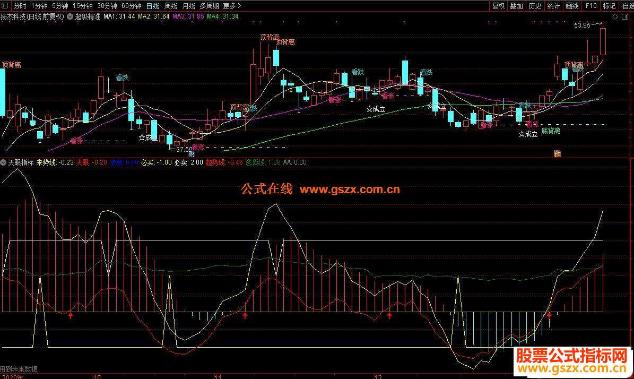
Task: Switch to 分时 view
Action: [x=20, y=6]
